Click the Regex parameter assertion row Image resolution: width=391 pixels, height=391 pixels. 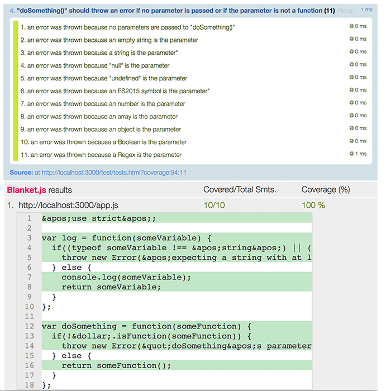pyautogui.click(x=106, y=155)
